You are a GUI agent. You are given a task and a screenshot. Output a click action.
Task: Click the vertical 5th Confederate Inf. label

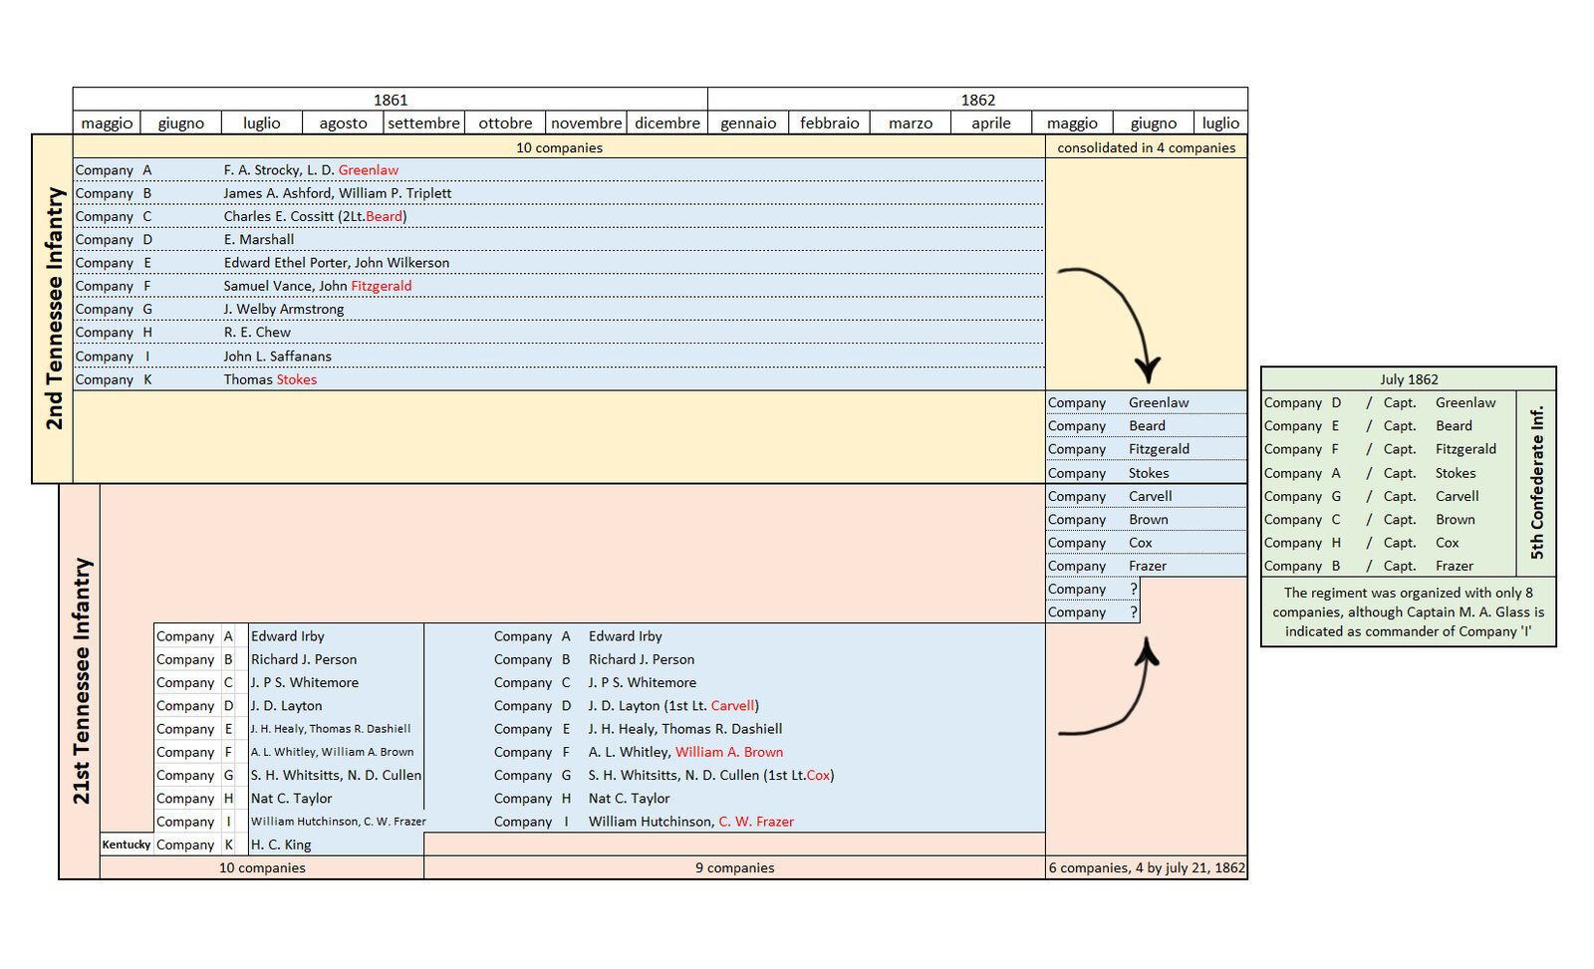pos(1536,483)
